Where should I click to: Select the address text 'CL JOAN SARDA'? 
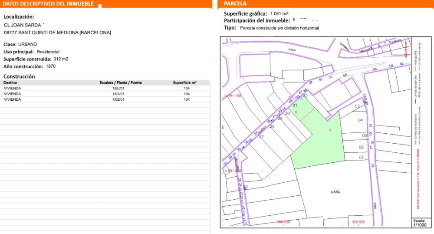pyautogui.click(x=23, y=25)
